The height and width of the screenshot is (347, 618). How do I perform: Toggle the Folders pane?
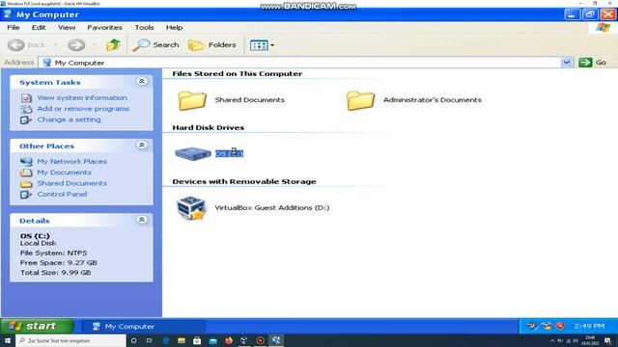(212, 45)
